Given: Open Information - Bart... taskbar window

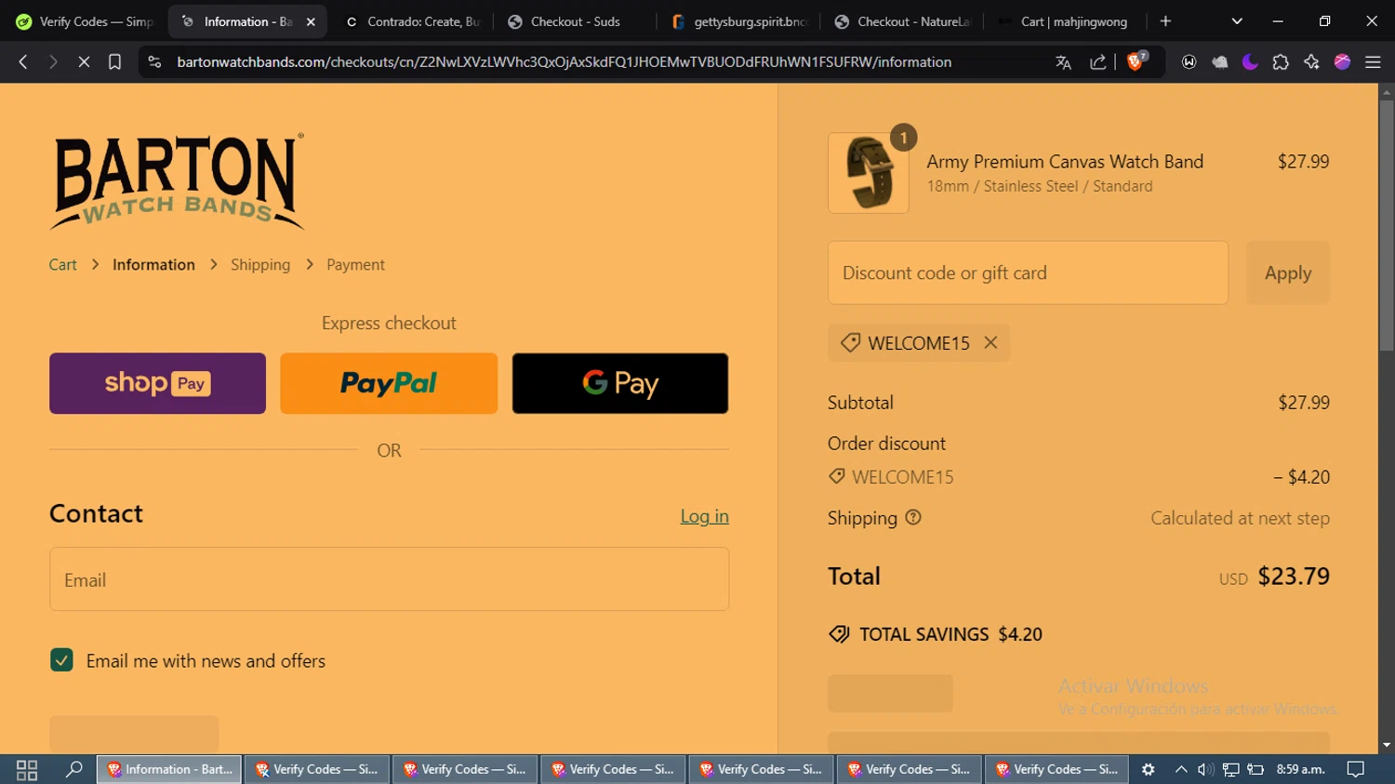Looking at the screenshot, I should point(169,769).
